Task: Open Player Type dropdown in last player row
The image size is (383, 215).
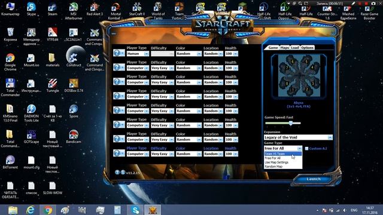Action: pyautogui.click(x=138, y=154)
